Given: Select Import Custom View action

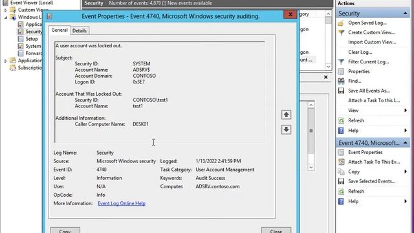Looking at the screenshot, I should [x=372, y=42].
